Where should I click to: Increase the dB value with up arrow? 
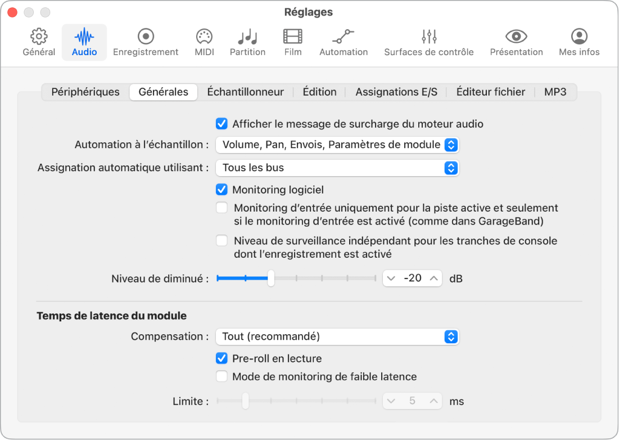(433, 278)
